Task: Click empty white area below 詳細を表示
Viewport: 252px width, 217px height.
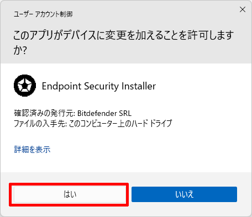Action: click(x=125, y=163)
